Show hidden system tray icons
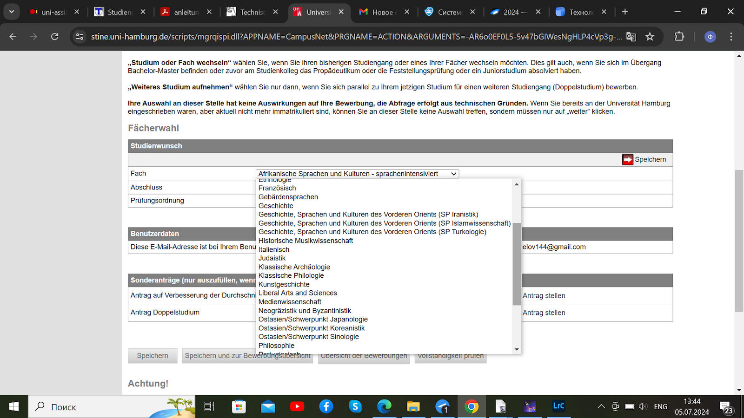Screen dimensions: 744x418 tap(601, 407)
